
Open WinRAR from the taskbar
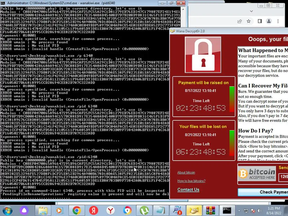[210, 210]
